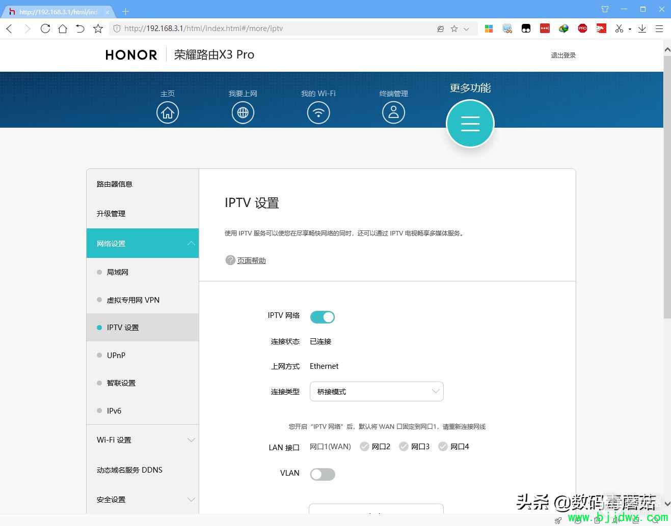
Task: Open the 连接类型 桥接模式 dropdown
Action: click(x=377, y=391)
